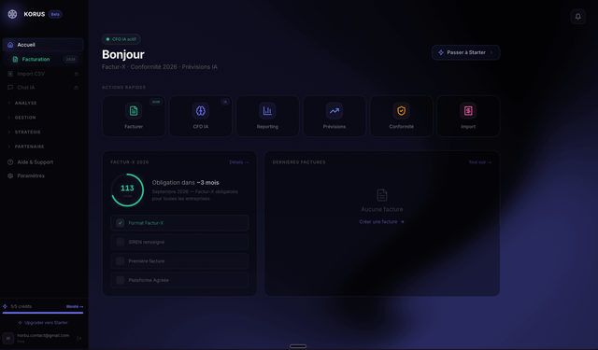Open the notifications bell
The width and height of the screenshot is (598, 350).
click(577, 17)
